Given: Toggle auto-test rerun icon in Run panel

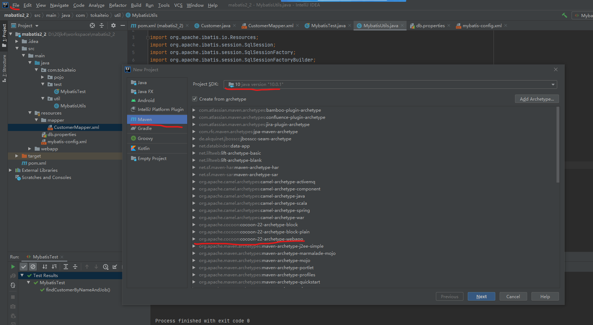Looking at the screenshot, I should (13, 285).
